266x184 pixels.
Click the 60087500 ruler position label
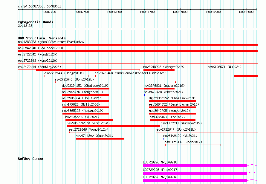coord(82,12)
